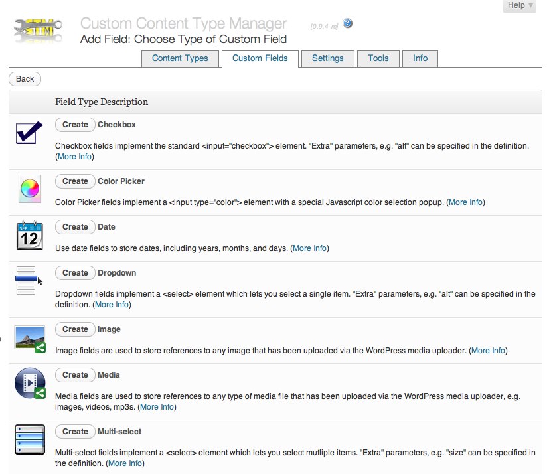Click the Dropdown field name label
This screenshot has width=551, height=474.
pyautogui.click(x=117, y=273)
